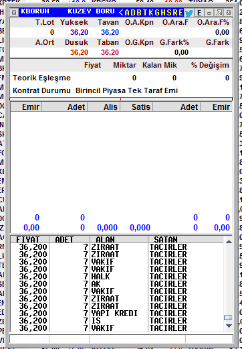Click the detach arrow icon in the title bar
Image resolution: width=242 pixels, height=349 pixels.
219,13
